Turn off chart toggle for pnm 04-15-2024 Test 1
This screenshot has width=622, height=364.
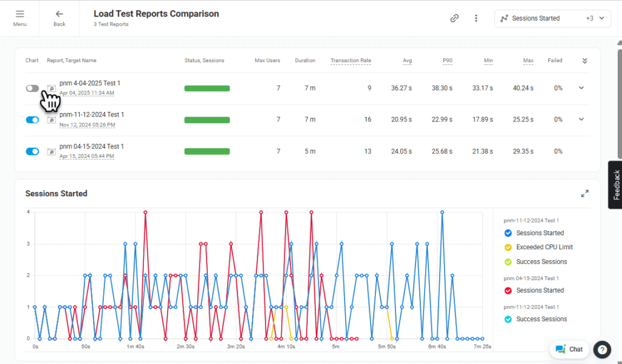[32, 151]
